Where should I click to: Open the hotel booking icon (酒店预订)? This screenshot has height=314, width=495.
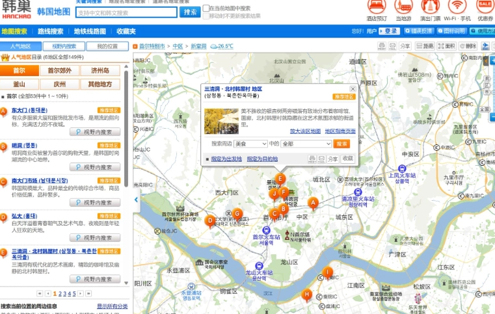[x=377, y=11]
